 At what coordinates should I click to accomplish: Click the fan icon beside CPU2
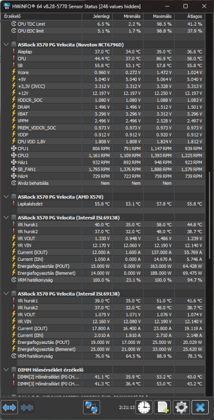[14, 155]
